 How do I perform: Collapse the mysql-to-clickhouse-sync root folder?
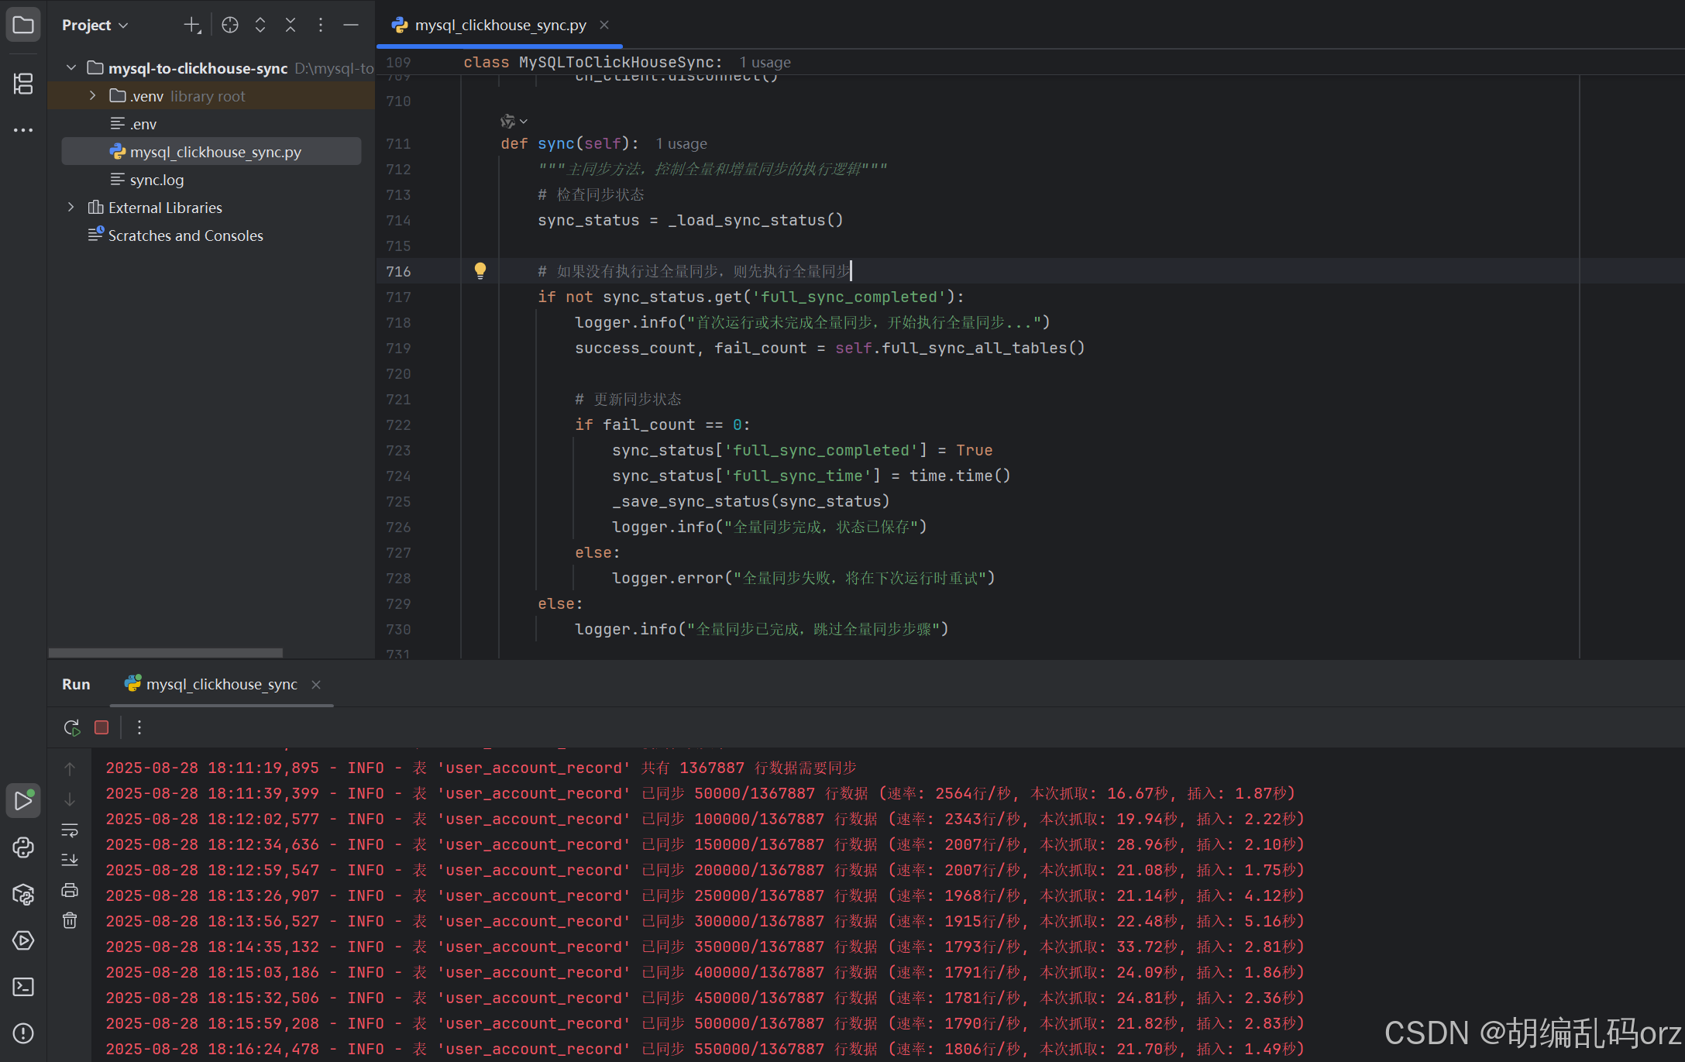click(x=71, y=68)
